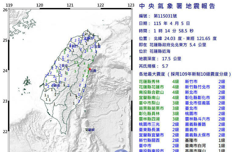This screenshot has height=152, width=244.
Task: Click the map label 嘉義
Action: point(57,85)
